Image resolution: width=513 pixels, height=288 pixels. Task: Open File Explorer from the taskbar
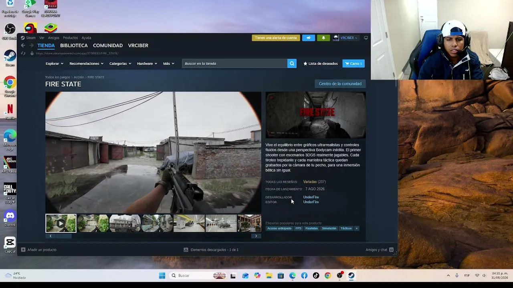[x=269, y=276]
